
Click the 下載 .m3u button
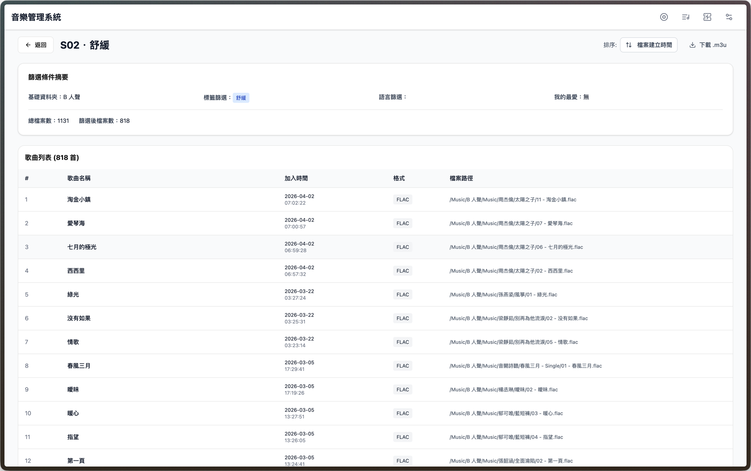708,45
